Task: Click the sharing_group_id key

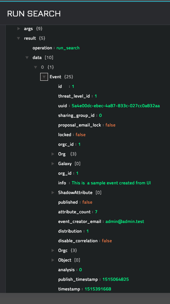Action: pos(76,115)
